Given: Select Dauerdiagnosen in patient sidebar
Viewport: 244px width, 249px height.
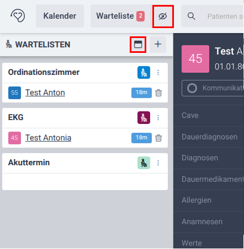Looking at the screenshot, I should tap(209, 137).
